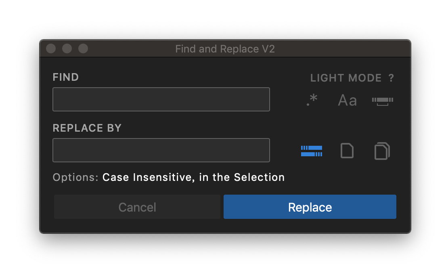This screenshot has width=448, height=277.
Task: Click into the FIND text field
Action: tap(161, 99)
